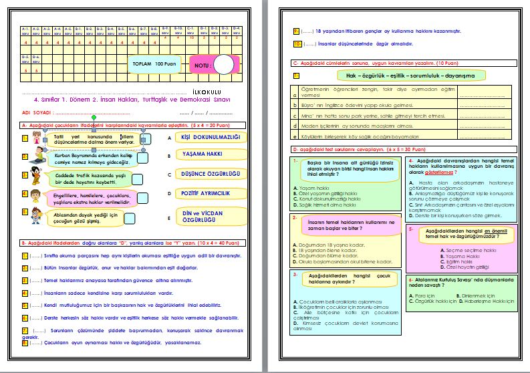This screenshot has height=373, width=530.
Task: Choose option 'B. Yaşama Hakkı' in question 5
Action: coord(460,256)
